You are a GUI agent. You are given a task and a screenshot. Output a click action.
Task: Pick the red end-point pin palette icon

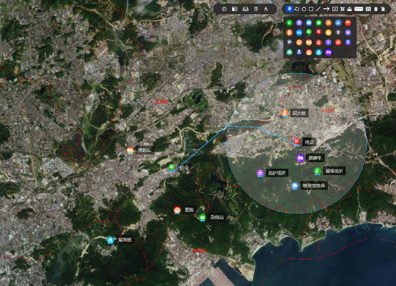pos(319,33)
